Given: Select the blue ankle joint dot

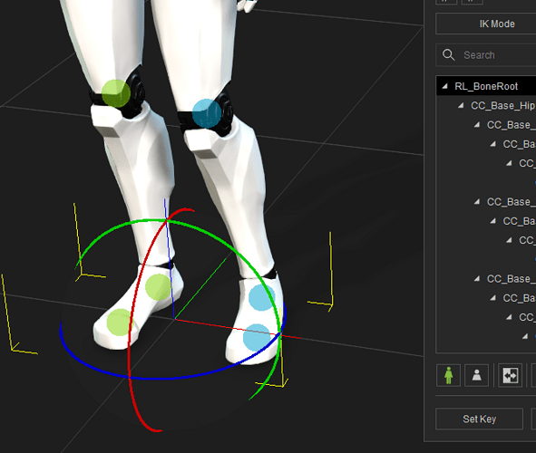Looking at the screenshot, I should (x=262, y=298).
